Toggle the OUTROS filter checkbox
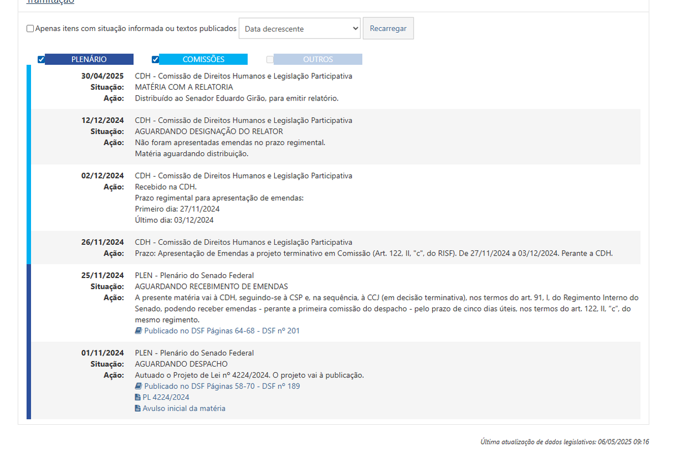Viewport: 677px width, 458px height. (x=270, y=59)
